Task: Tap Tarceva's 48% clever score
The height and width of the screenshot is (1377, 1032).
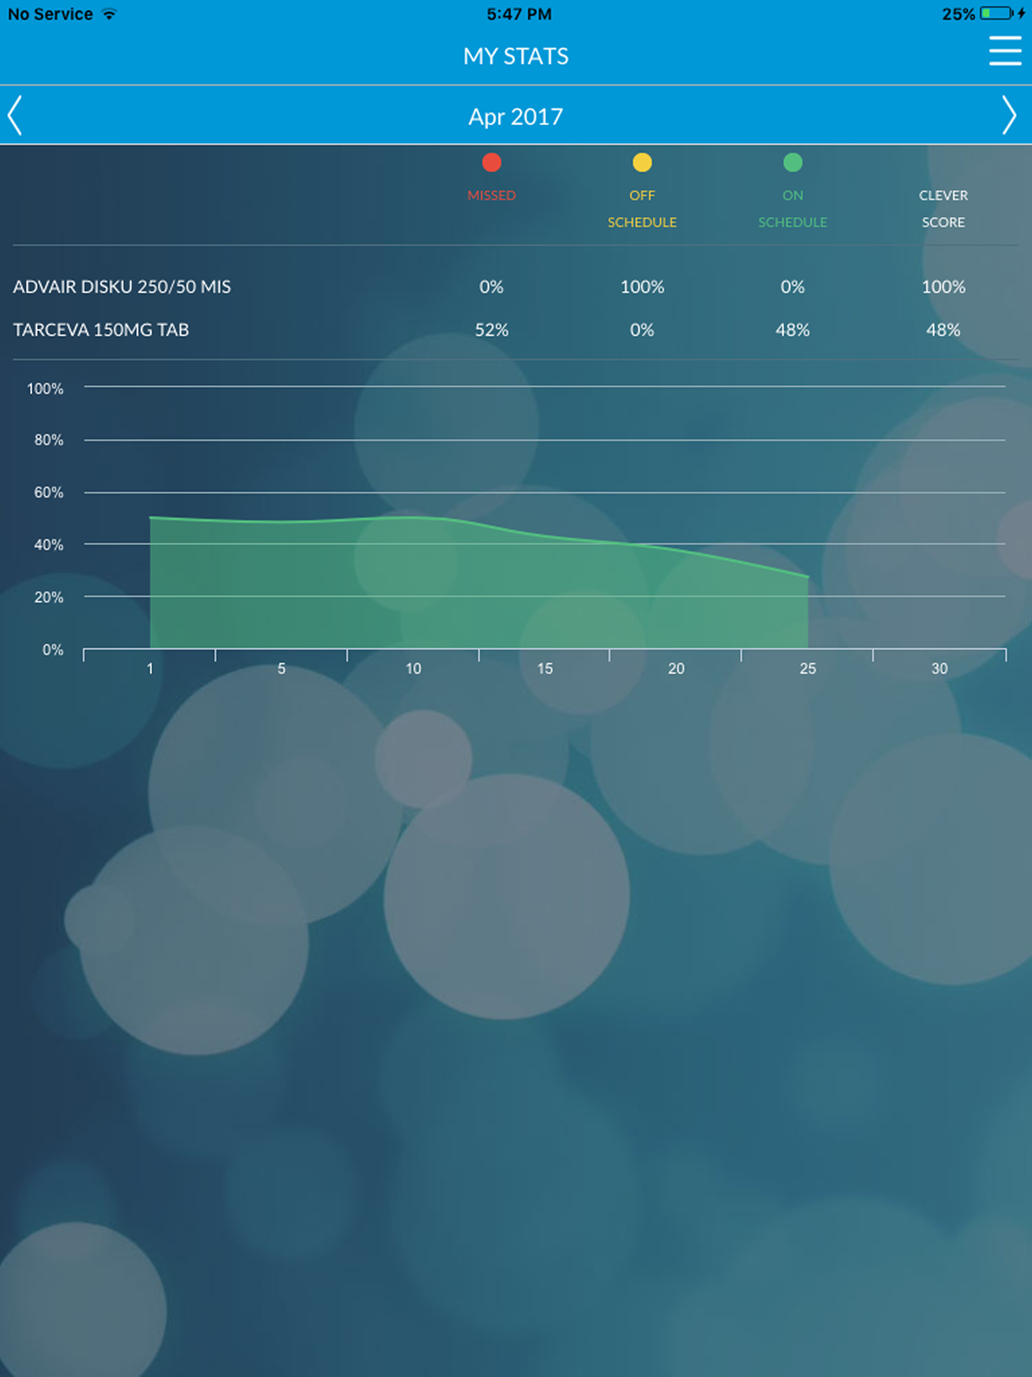Action: pos(943,330)
